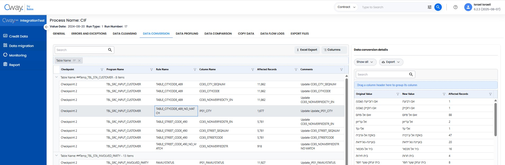Open the Export dropdown menu
This screenshot has width=505, height=165.
pyautogui.click(x=391, y=62)
